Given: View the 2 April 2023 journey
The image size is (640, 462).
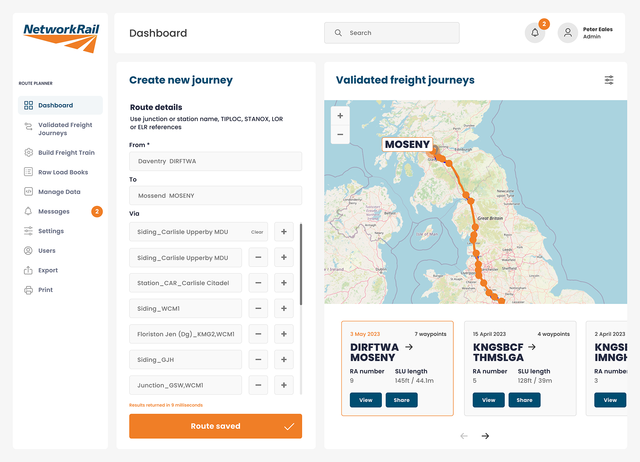Looking at the screenshot, I should tap(610, 400).
